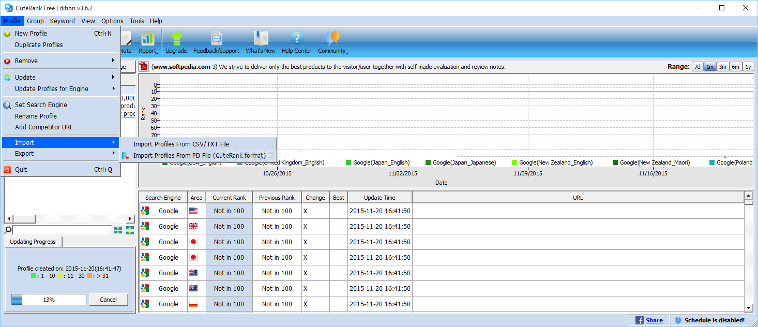Click the Share link in status bar
758x327 pixels.
pos(654,320)
